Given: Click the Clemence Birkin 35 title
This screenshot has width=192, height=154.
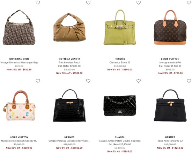Looking at the screenshot, I should [120, 62].
